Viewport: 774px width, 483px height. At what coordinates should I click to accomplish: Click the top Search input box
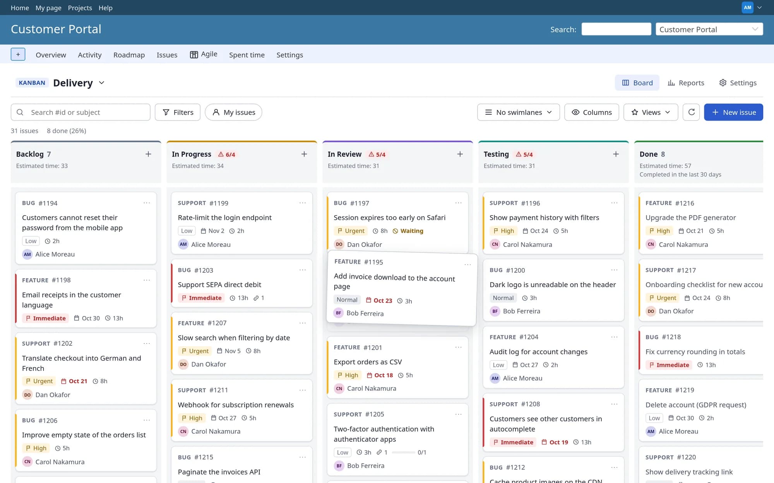pos(616,29)
